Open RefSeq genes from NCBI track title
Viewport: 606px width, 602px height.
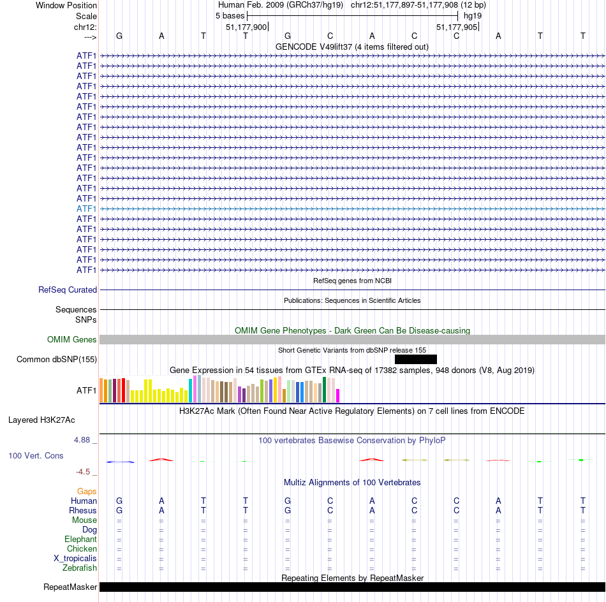352,281
